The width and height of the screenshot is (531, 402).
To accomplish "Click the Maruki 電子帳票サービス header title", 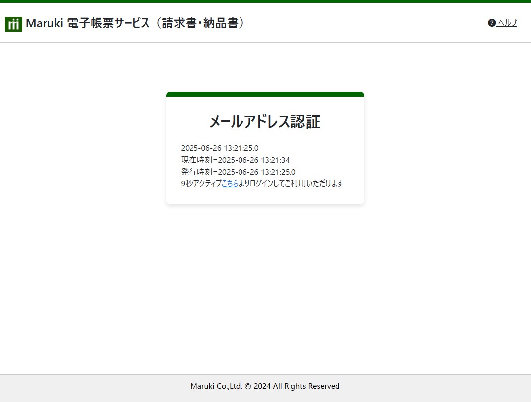I will click(135, 23).
